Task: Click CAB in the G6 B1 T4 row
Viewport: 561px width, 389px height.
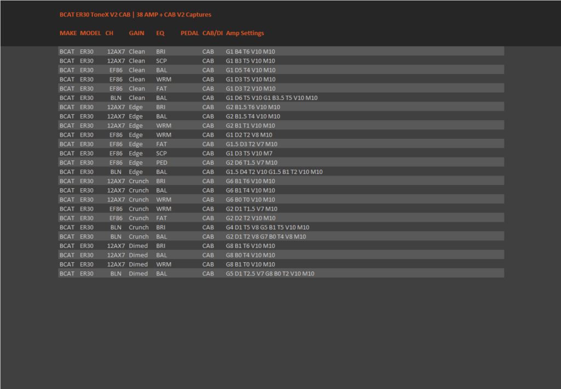Action: tap(208, 190)
